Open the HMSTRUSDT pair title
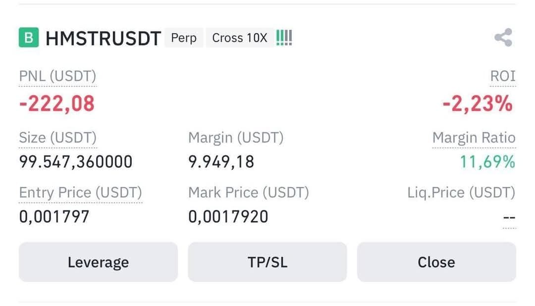 [103, 38]
